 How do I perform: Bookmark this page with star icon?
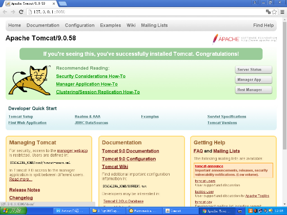274,12
